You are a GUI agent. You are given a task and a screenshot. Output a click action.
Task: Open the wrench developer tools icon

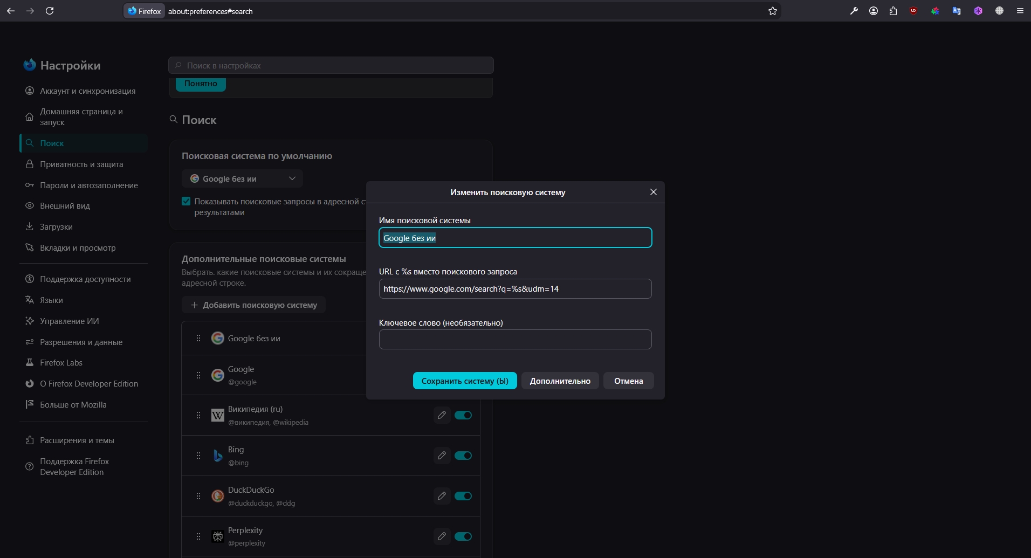point(854,11)
